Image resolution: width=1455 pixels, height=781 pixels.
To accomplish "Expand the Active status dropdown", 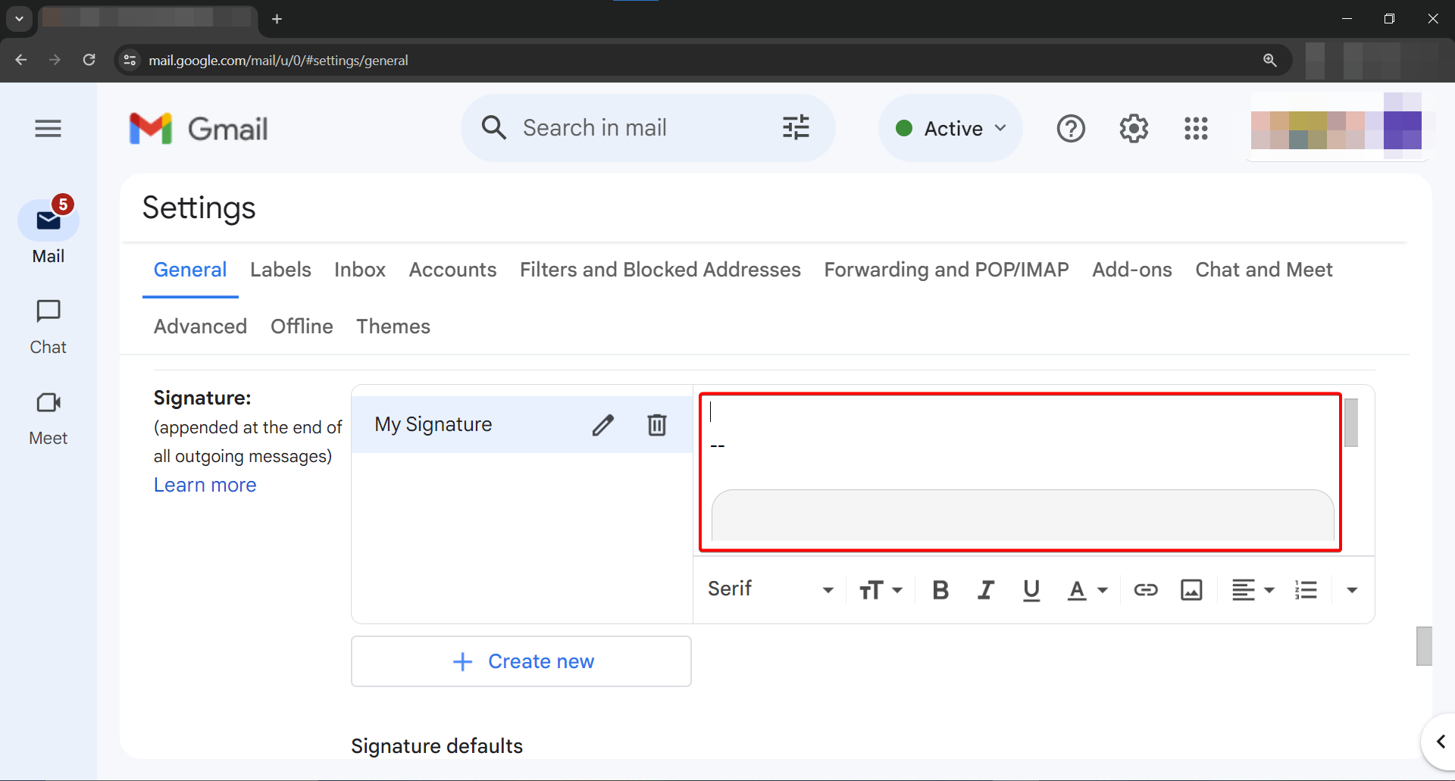I will point(951,129).
